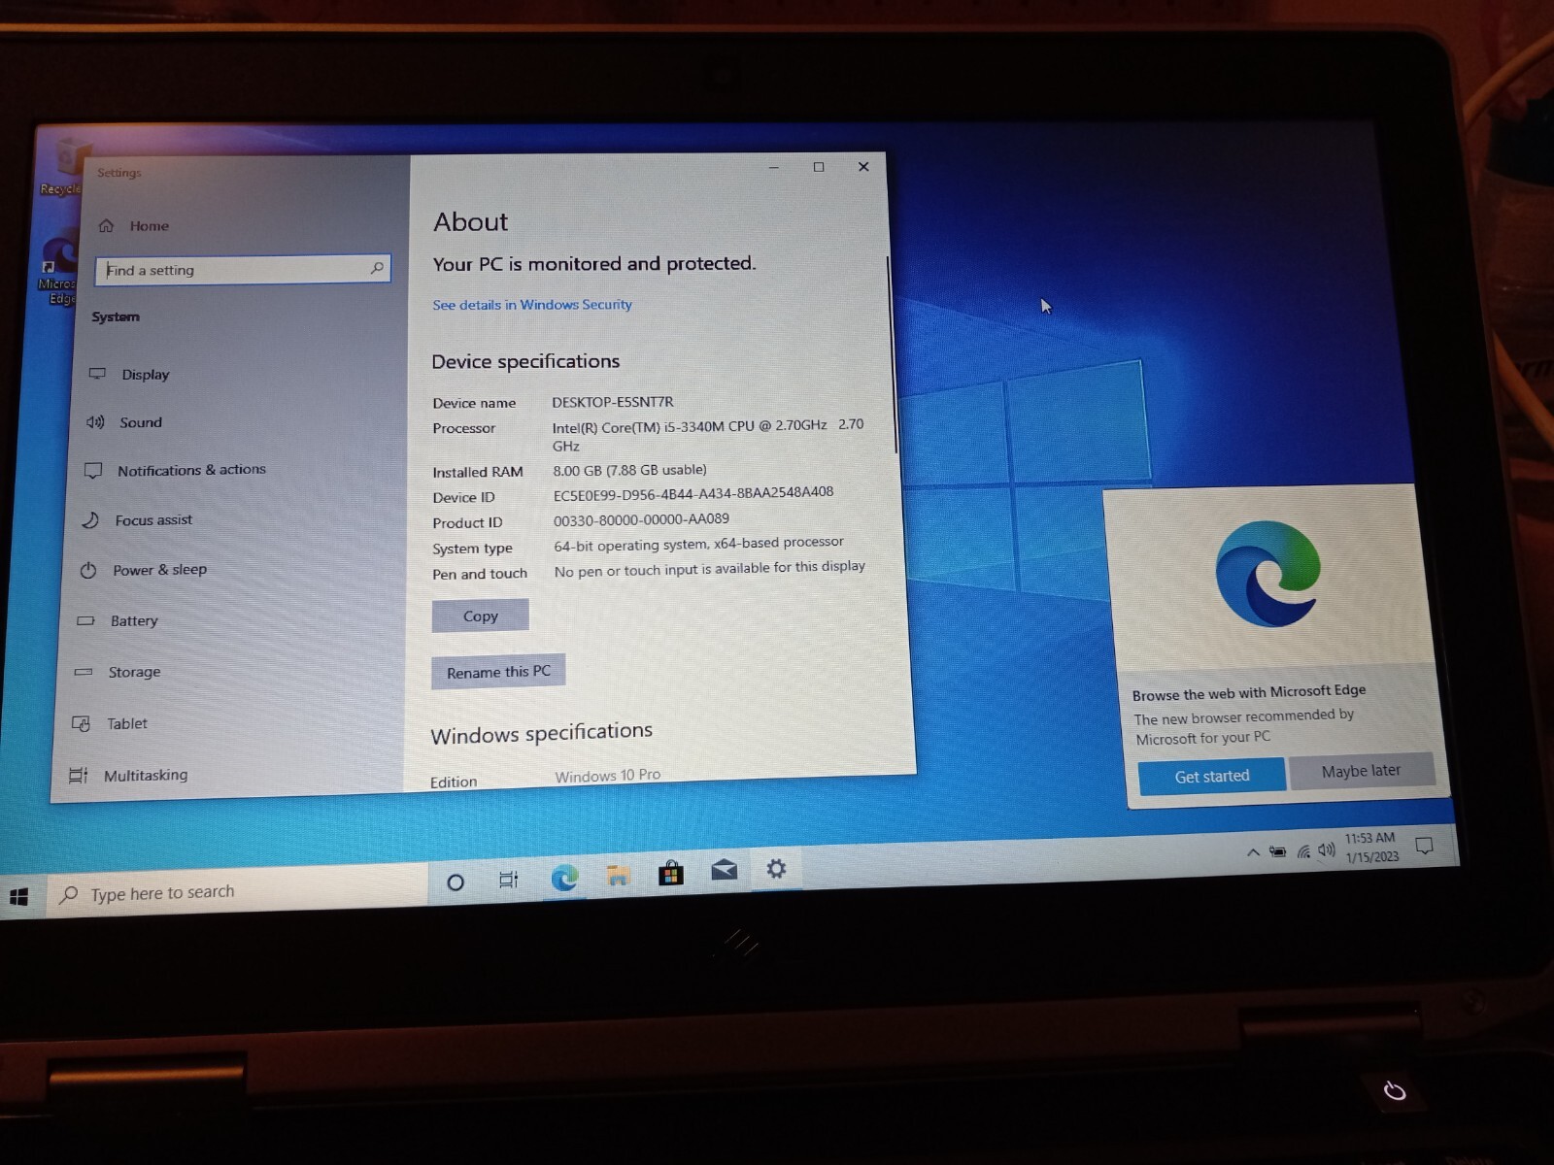The image size is (1554, 1165).
Task: Open Microsoft Store from the taskbar
Action: pos(670,874)
